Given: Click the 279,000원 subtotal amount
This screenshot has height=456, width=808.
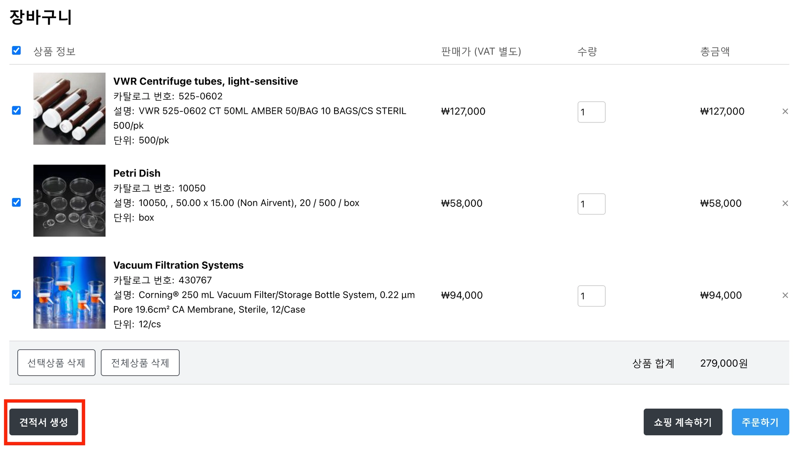Looking at the screenshot, I should (x=724, y=363).
